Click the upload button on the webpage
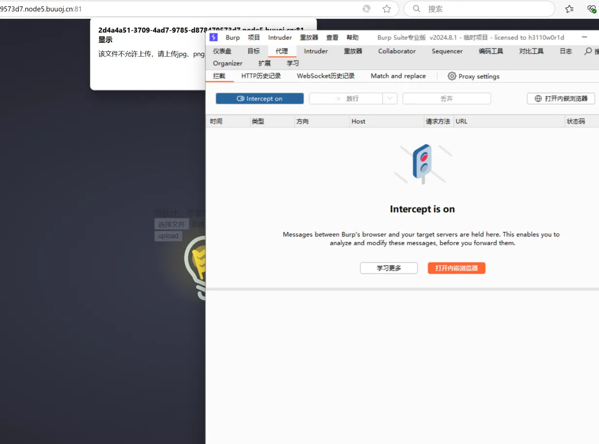 coord(168,236)
